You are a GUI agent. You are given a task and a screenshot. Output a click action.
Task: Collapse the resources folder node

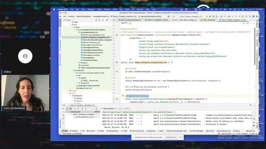(x=72, y=70)
